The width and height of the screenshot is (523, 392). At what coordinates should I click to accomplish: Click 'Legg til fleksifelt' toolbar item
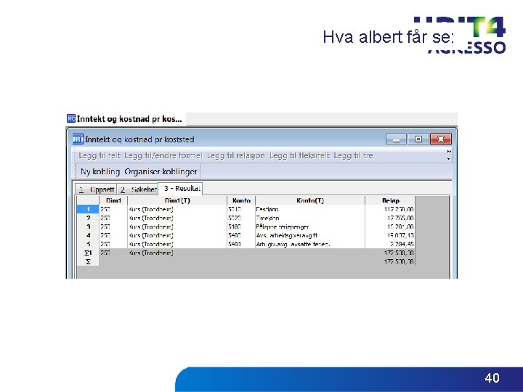coord(299,155)
